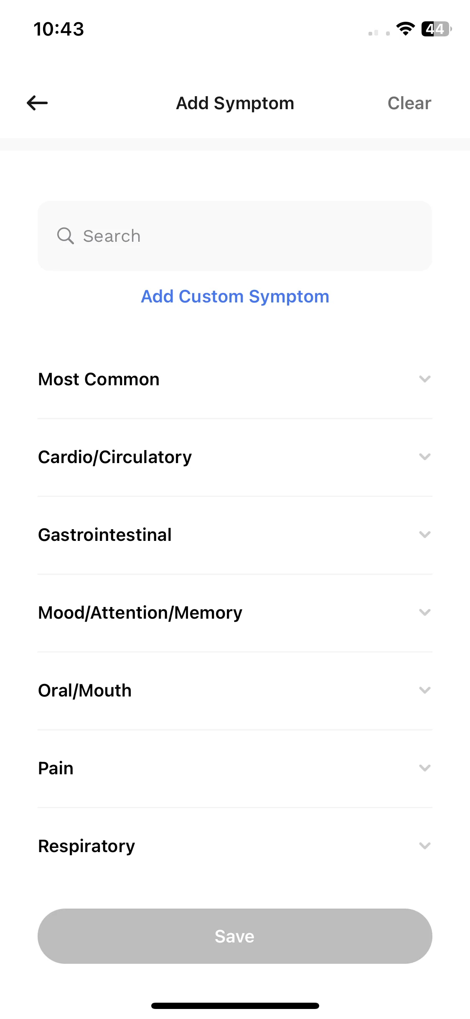
Task: Select the Mood/Attention/Memory category row
Action: (235, 613)
